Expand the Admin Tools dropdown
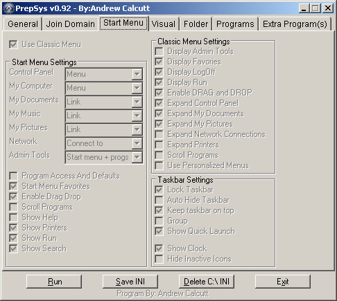337x301 pixels. tap(137, 157)
